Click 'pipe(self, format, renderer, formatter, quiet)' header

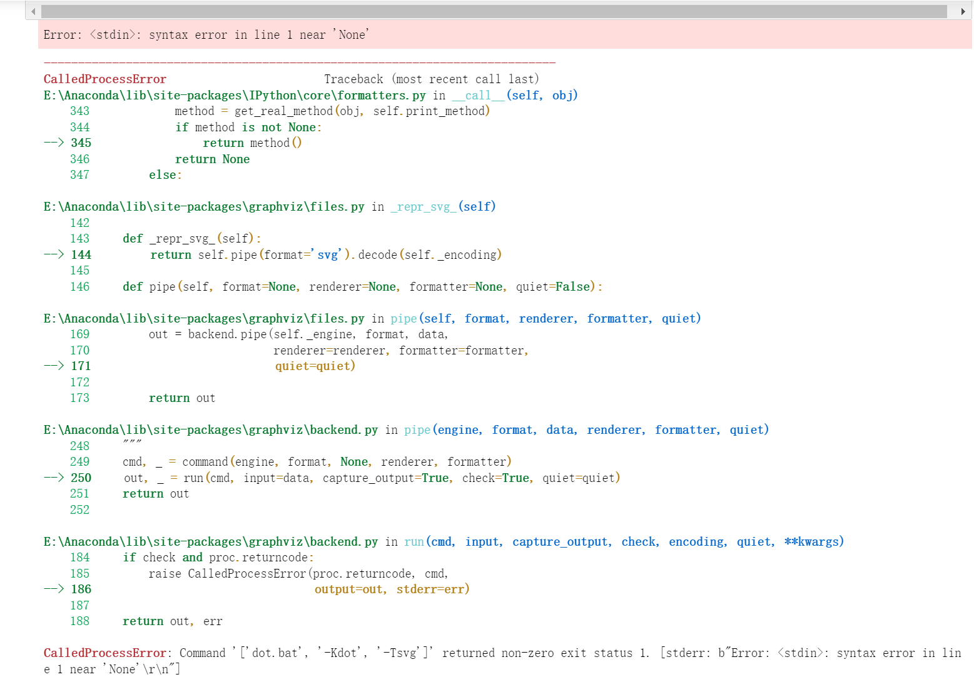(545, 319)
